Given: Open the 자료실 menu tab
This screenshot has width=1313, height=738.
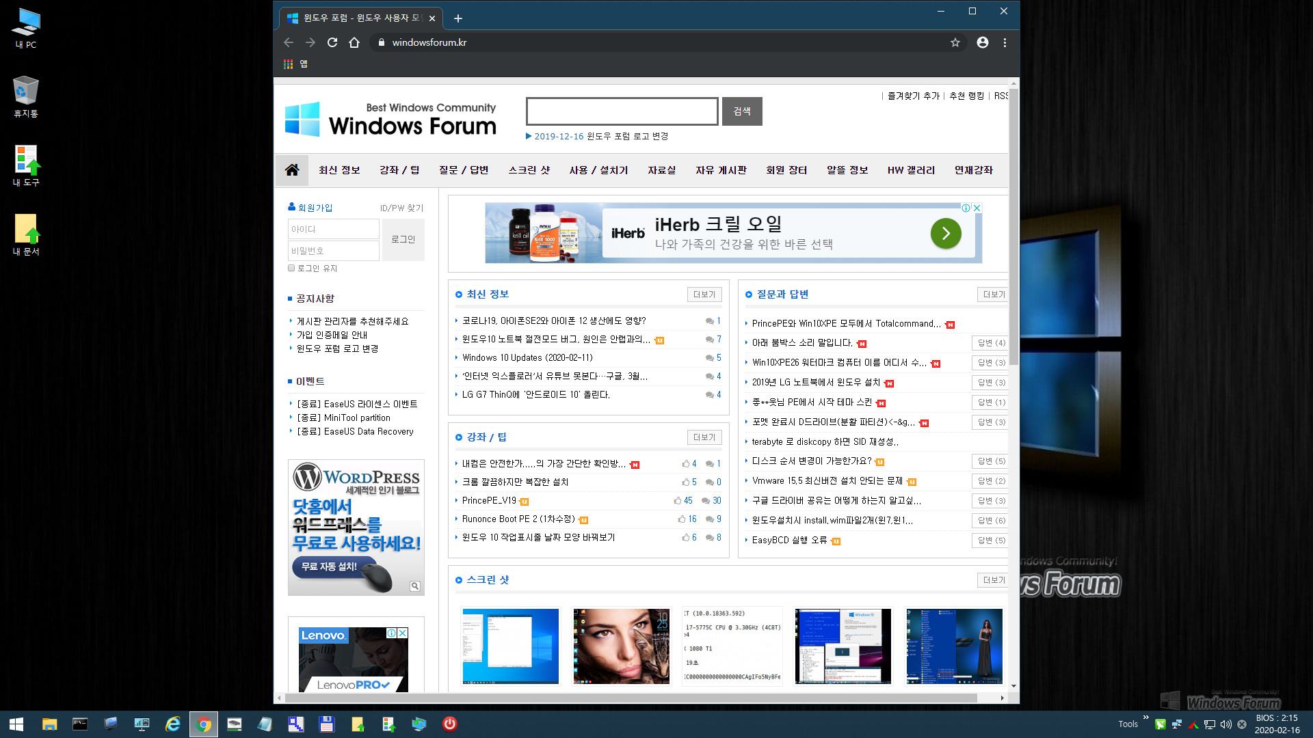Looking at the screenshot, I should [x=662, y=170].
